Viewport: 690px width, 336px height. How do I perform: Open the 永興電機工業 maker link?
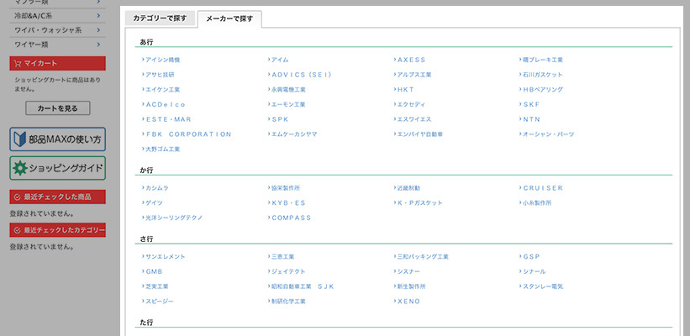pyautogui.click(x=287, y=90)
